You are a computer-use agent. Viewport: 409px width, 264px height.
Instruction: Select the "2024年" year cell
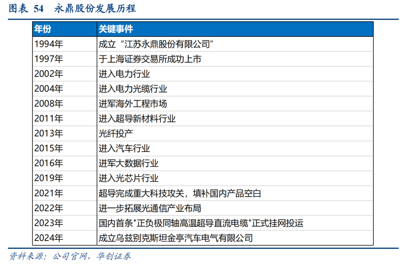(49, 238)
